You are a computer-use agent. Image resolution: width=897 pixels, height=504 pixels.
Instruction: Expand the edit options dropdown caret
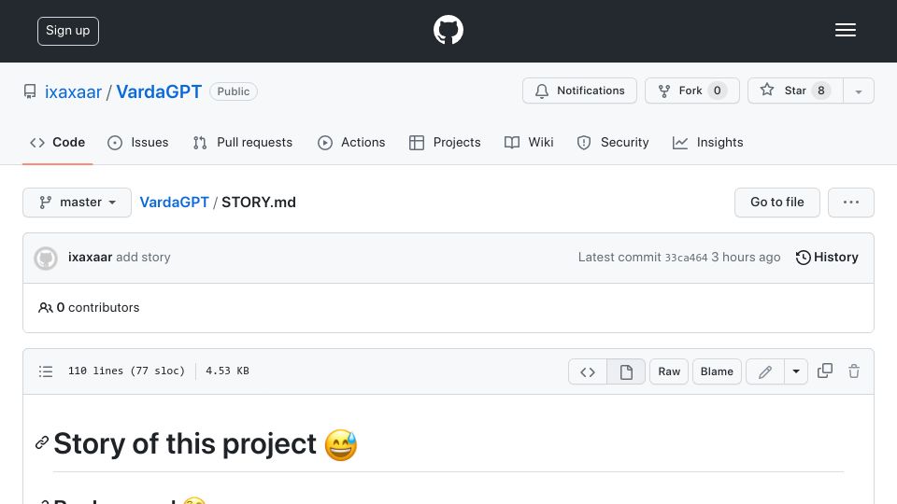pyautogui.click(x=796, y=372)
